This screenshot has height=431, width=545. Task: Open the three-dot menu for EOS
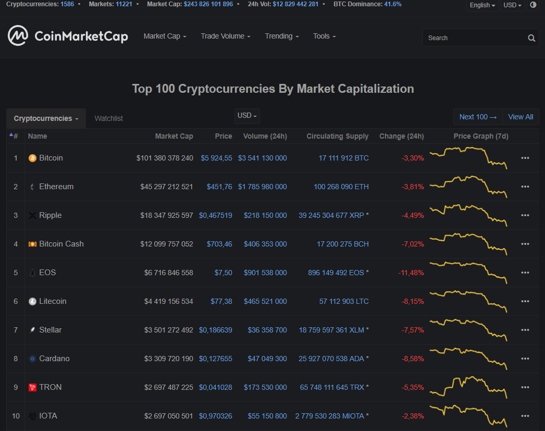pyautogui.click(x=525, y=273)
